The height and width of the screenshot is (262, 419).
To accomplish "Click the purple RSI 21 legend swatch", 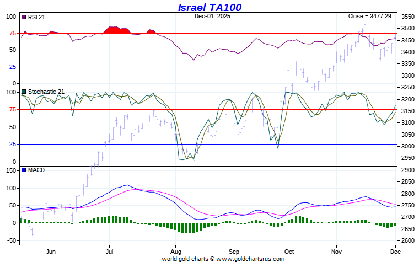I will 24,17.
